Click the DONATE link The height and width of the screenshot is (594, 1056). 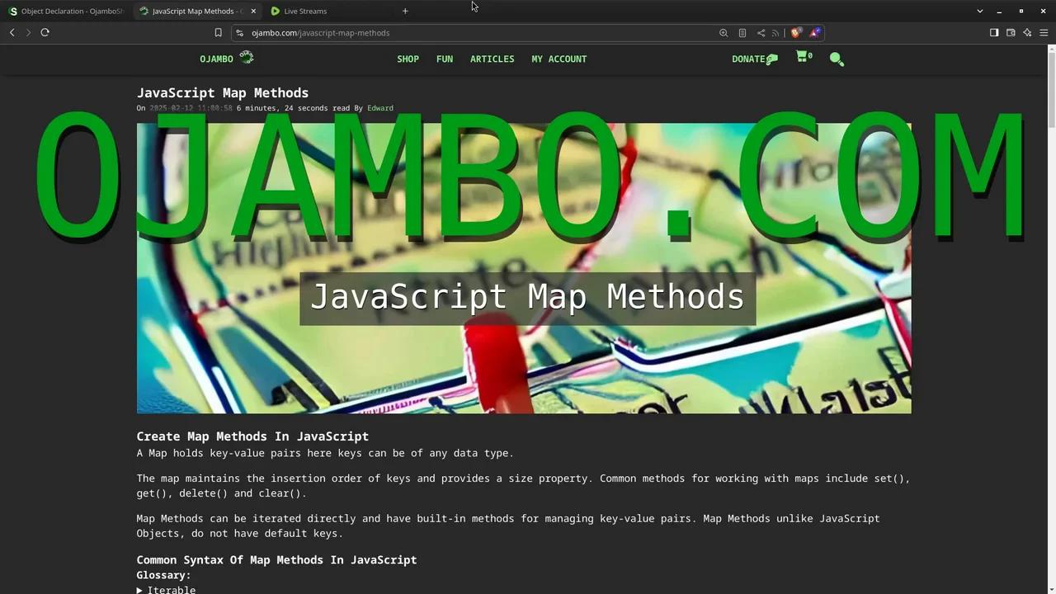tap(754, 59)
